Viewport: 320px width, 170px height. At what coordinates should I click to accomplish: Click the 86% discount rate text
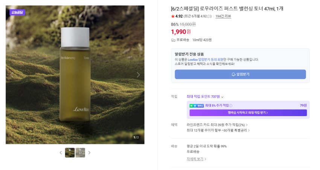(x=175, y=25)
